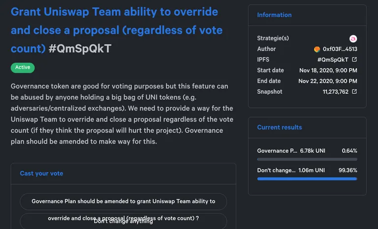Screen dimensions: 378x229
Task: Select the 'Governance Plan should be amended' vote option
Action: (x=124, y=201)
